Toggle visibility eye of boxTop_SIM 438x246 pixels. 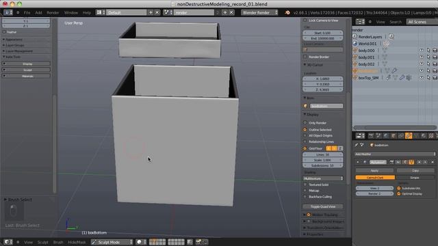pos(422,78)
